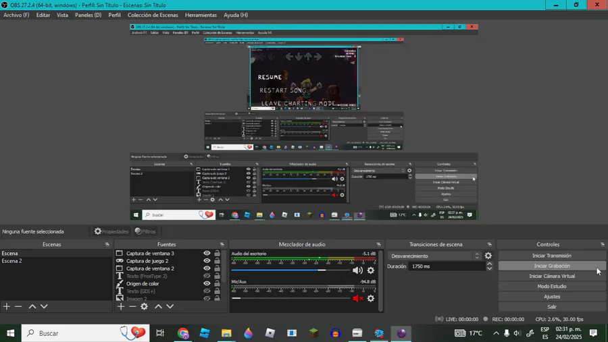Open the notifications action center

(593, 333)
